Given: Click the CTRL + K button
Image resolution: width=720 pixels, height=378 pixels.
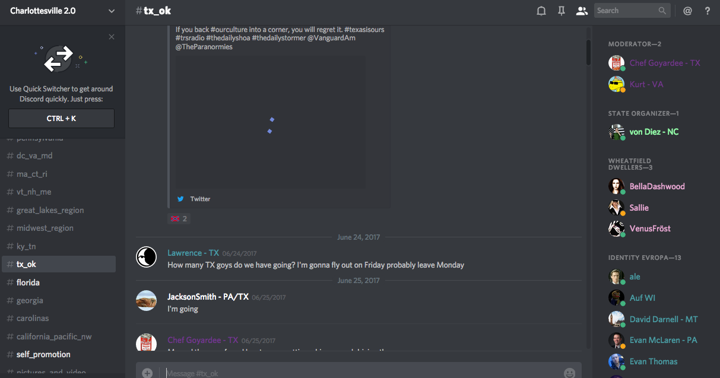Looking at the screenshot, I should [61, 118].
